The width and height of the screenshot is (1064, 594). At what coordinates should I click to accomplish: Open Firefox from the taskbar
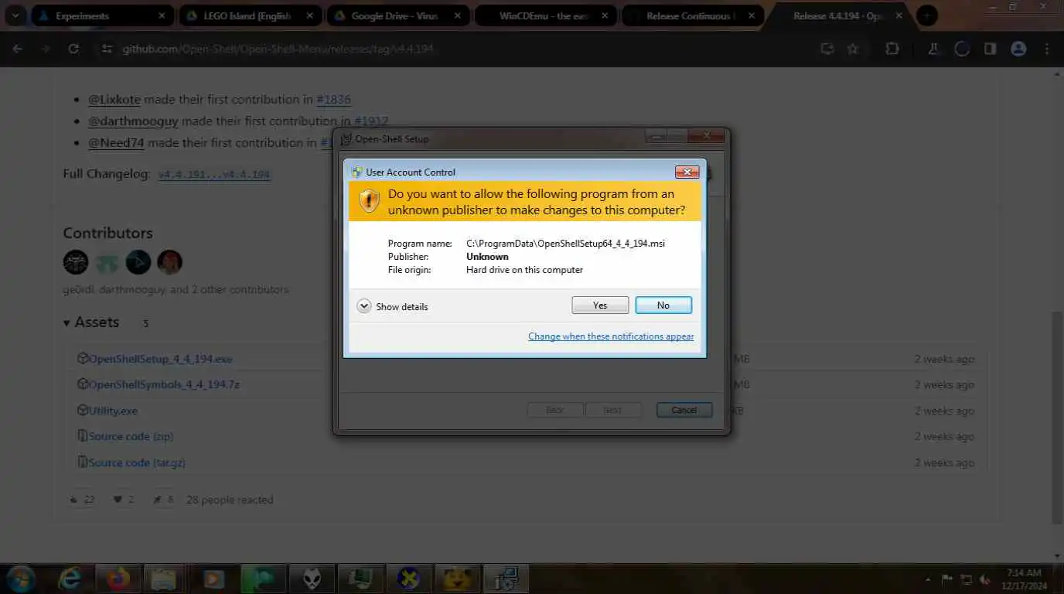pyautogui.click(x=118, y=579)
